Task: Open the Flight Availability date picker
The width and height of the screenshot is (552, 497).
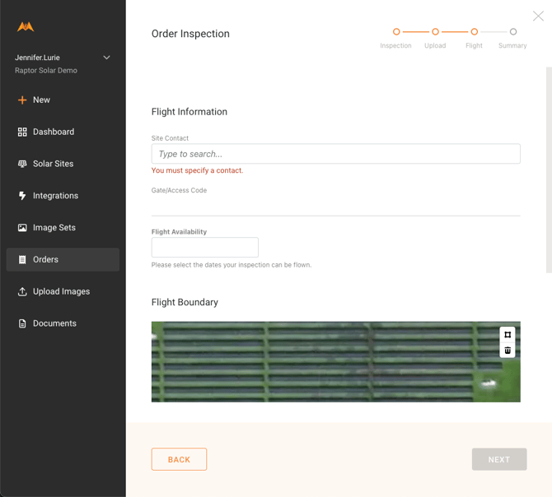Action: click(205, 247)
